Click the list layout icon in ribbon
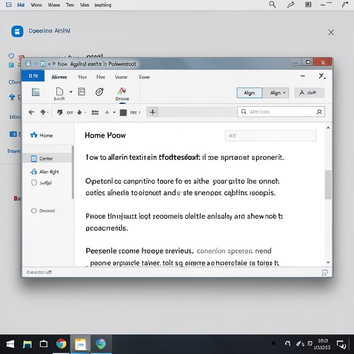Viewport: 354px width, 354px height. [x=36, y=92]
